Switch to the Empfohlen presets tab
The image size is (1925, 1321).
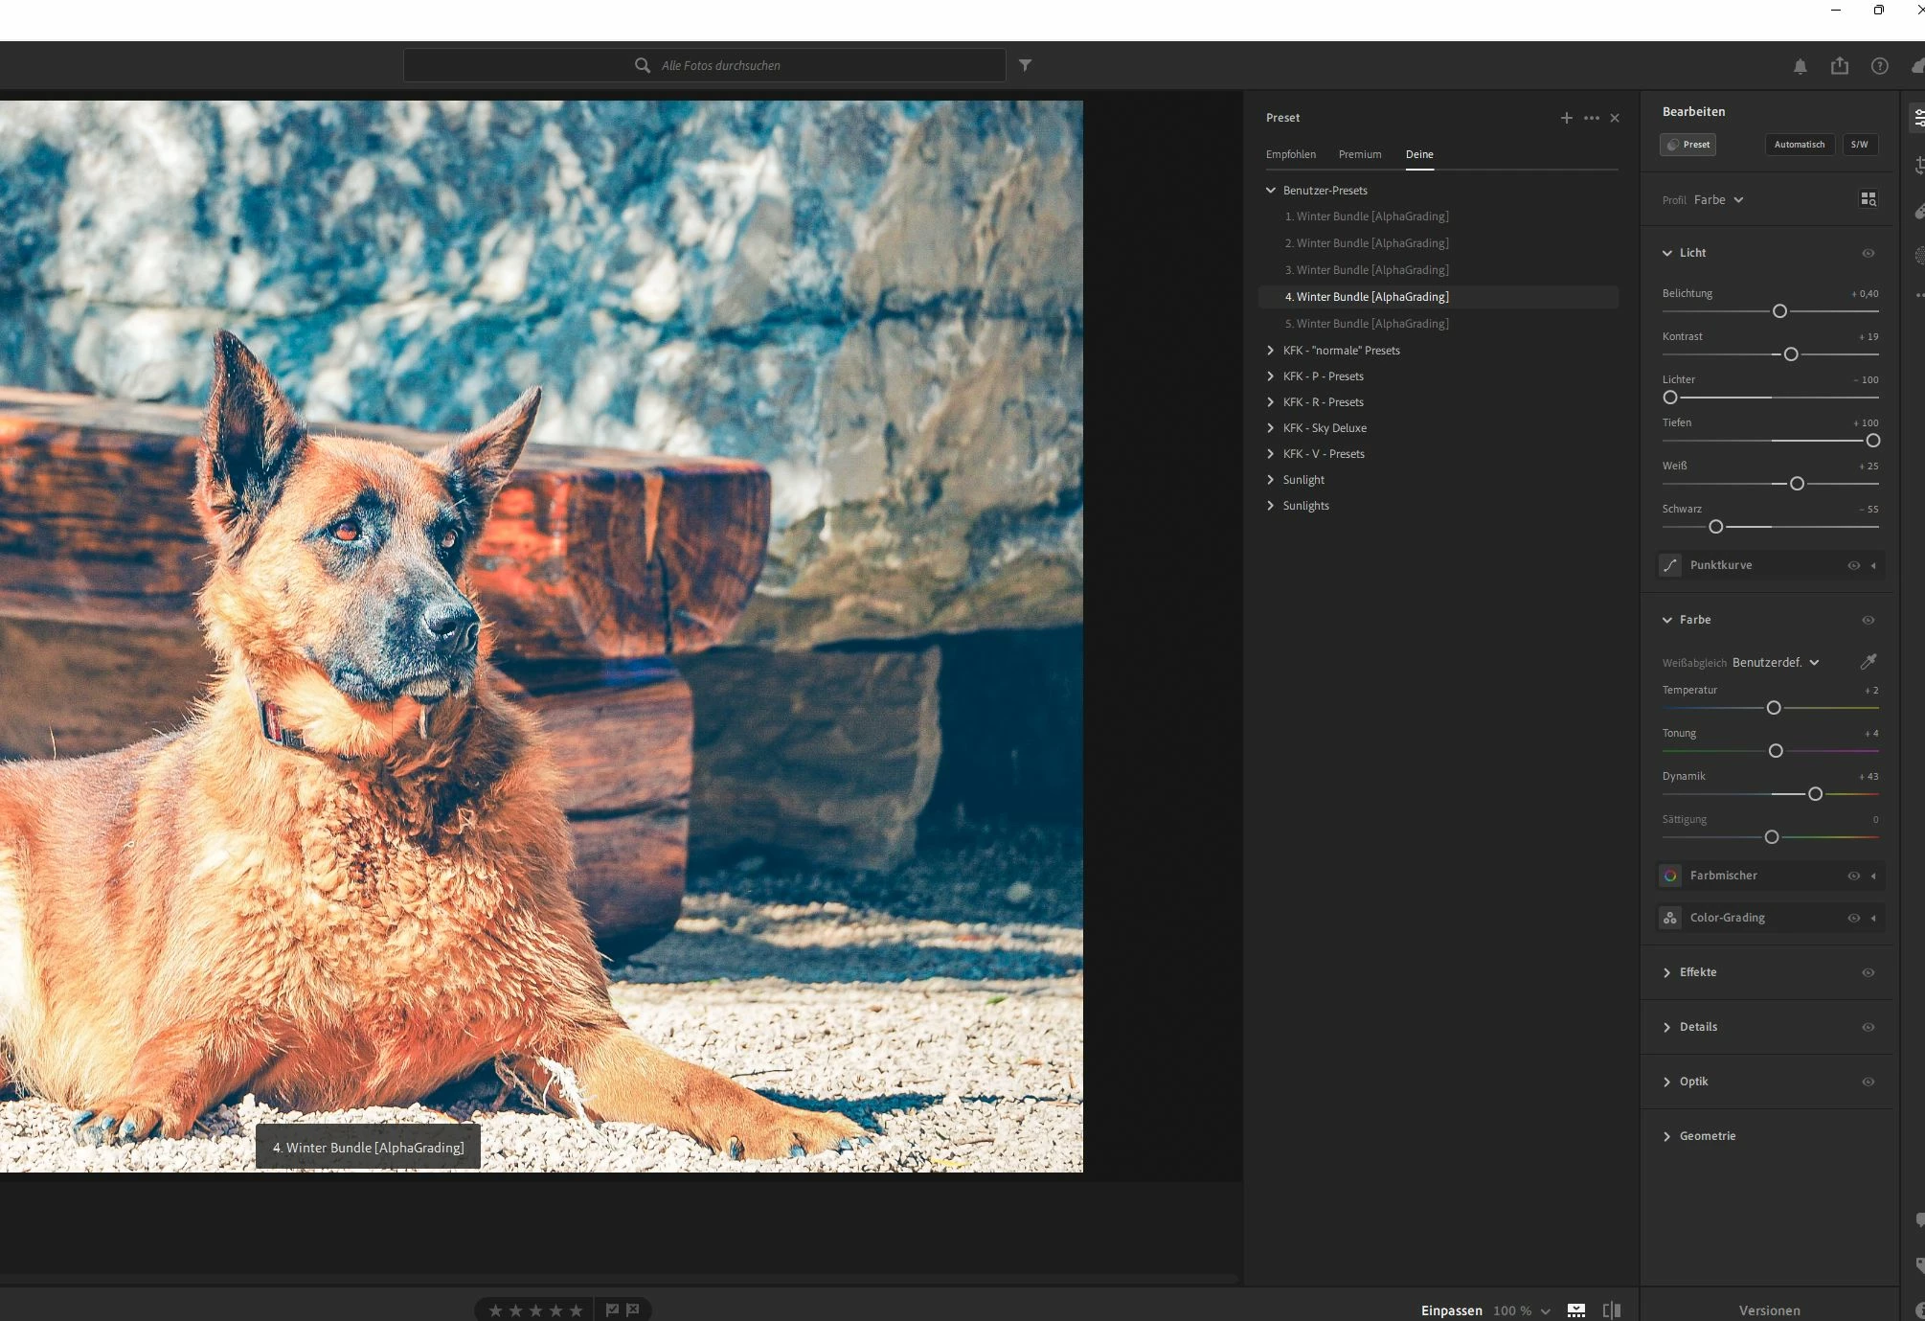1290,154
